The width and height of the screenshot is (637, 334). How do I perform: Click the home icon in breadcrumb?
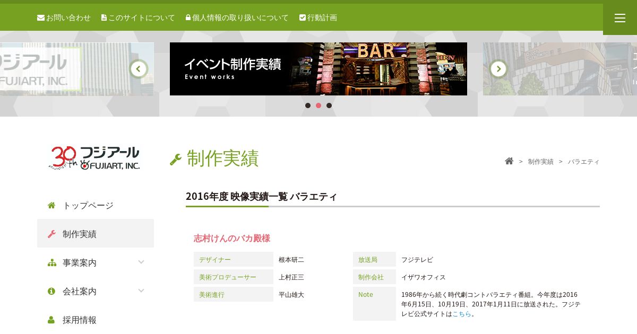pyautogui.click(x=509, y=161)
